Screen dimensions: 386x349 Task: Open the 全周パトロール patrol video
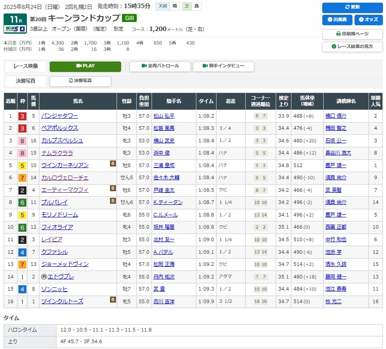pos(160,66)
